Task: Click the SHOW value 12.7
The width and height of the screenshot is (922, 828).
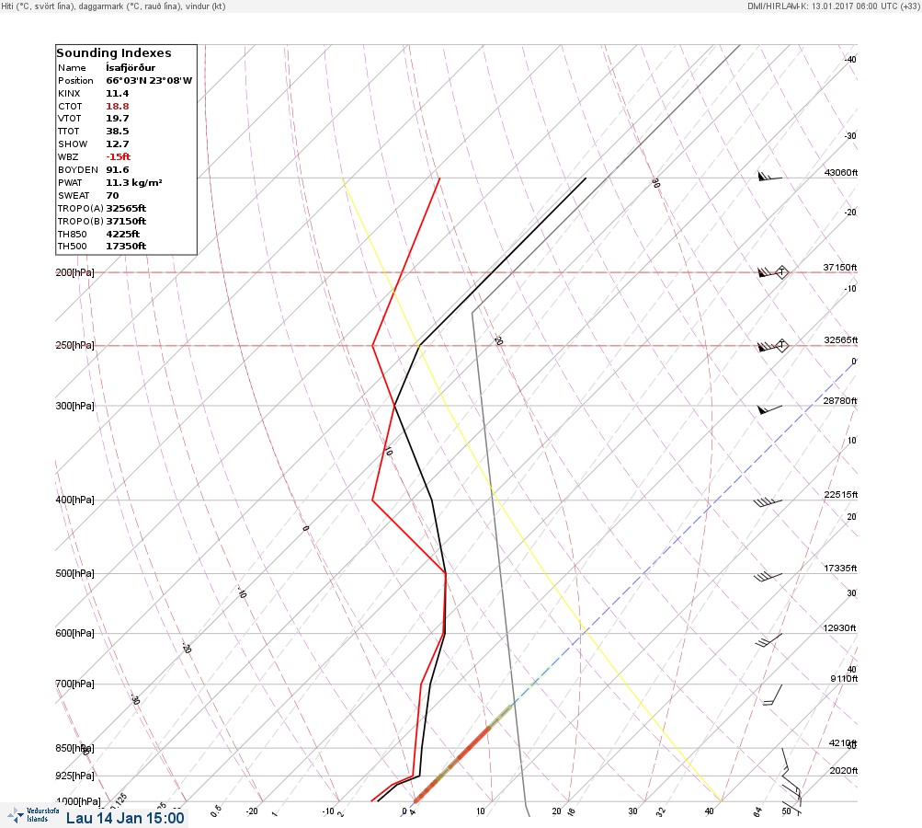Action: 117,144
